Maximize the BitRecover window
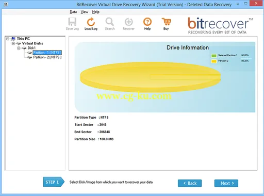The width and height of the screenshot is (264, 196). click(246, 4)
